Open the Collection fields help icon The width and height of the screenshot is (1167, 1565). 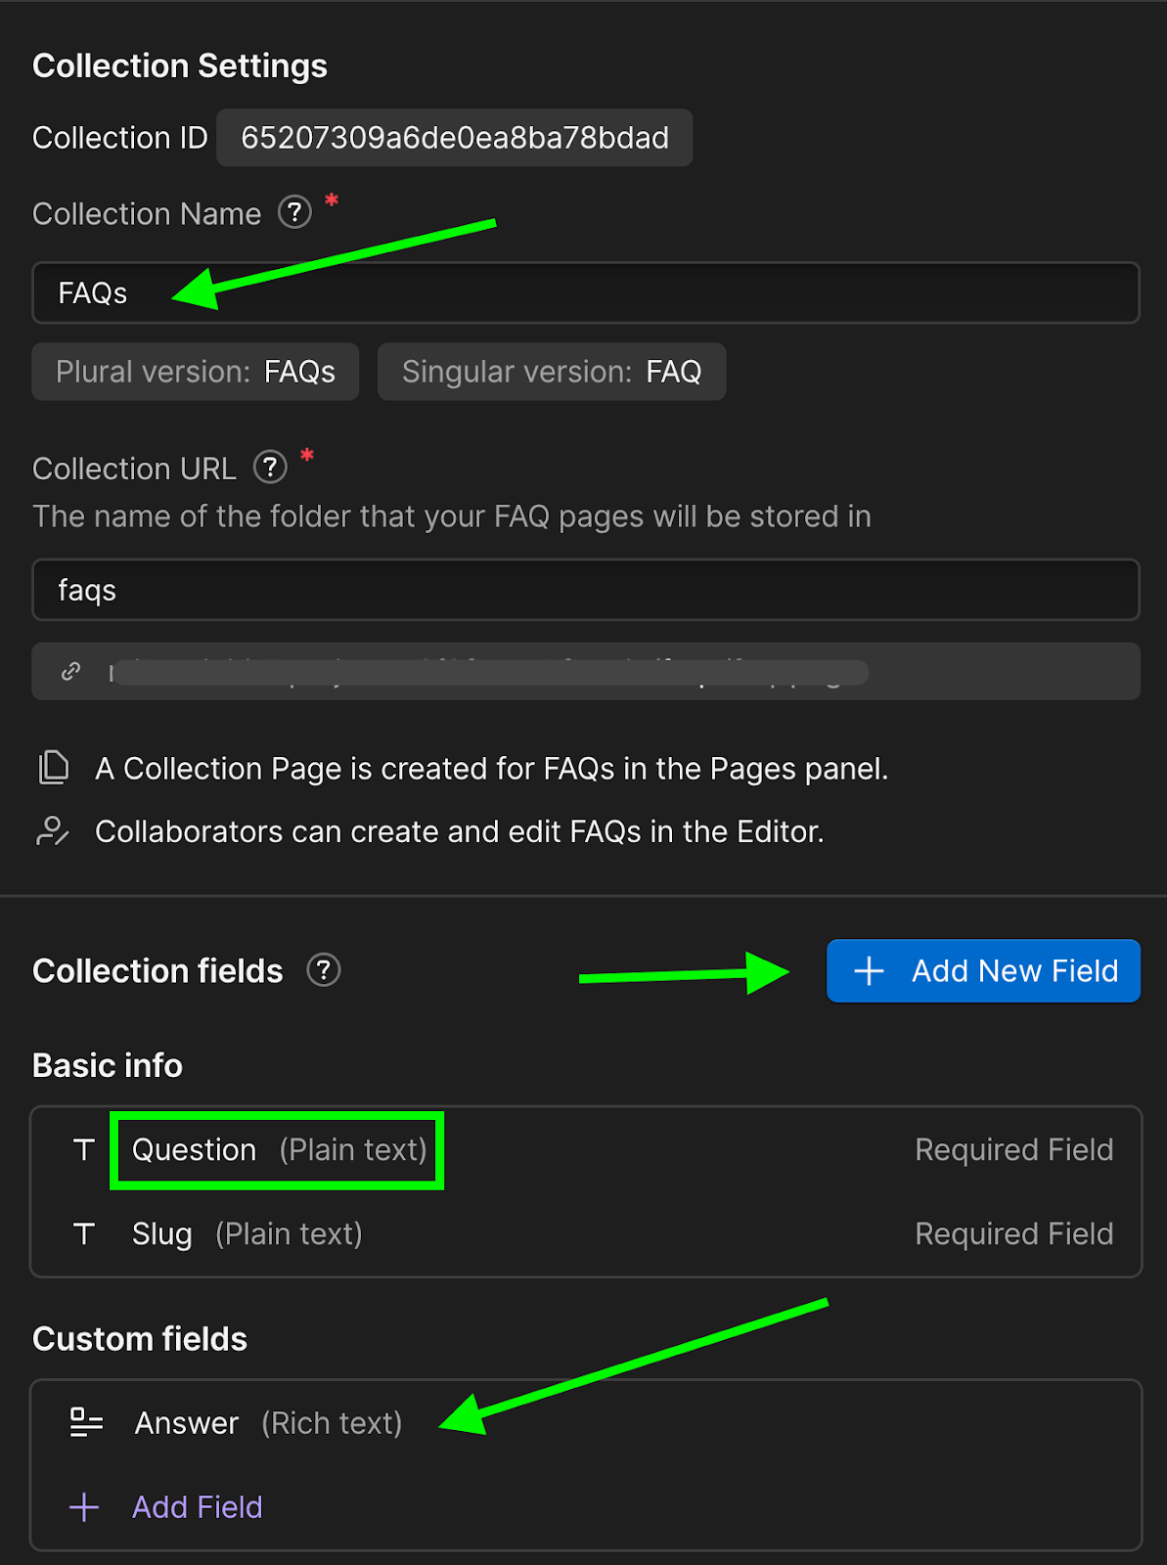pos(324,970)
